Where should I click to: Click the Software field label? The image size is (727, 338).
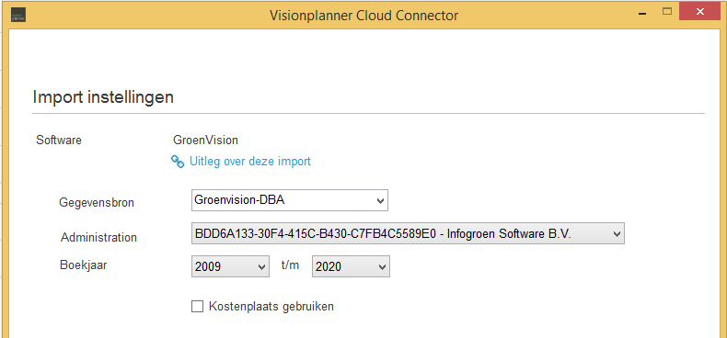[x=59, y=140]
